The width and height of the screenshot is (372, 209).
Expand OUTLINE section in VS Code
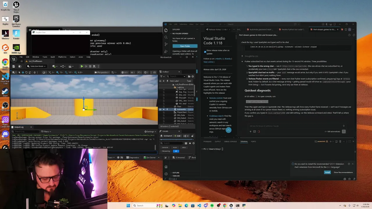pyautogui.click(x=176, y=173)
